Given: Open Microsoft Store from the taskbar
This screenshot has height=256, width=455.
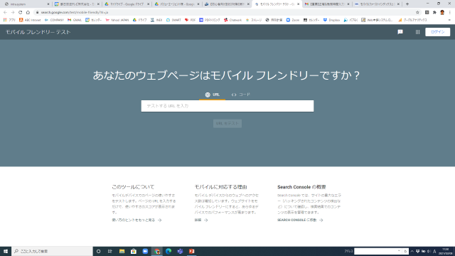Looking at the screenshot, I should pos(134,251).
